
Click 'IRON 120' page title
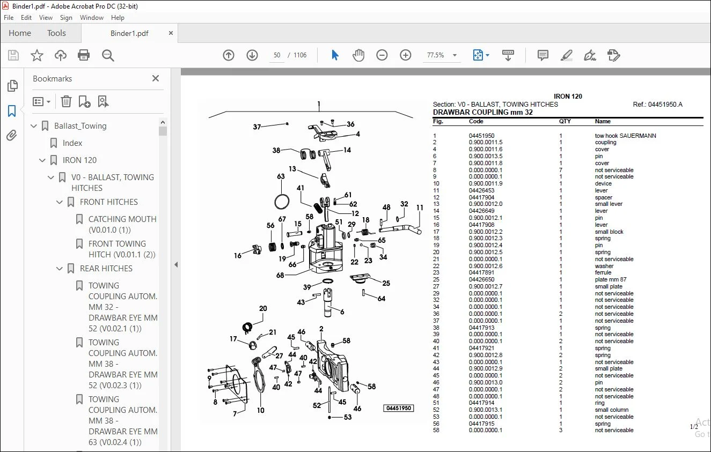tap(568, 97)
